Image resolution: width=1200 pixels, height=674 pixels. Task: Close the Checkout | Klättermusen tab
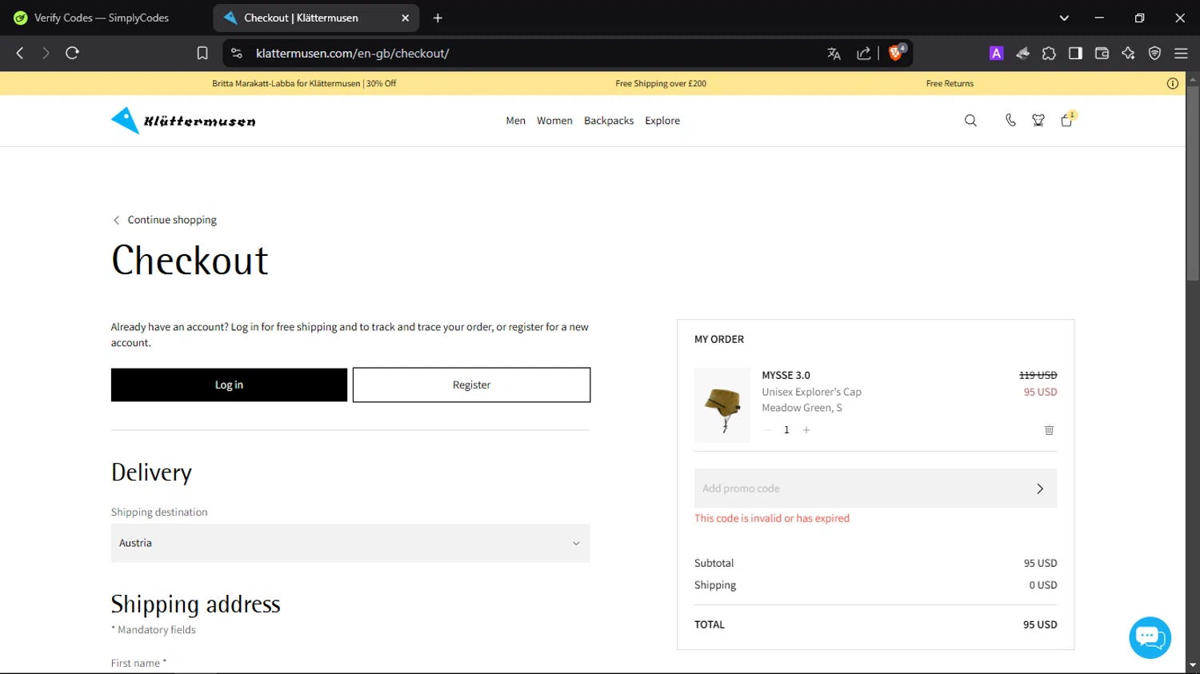405,18
